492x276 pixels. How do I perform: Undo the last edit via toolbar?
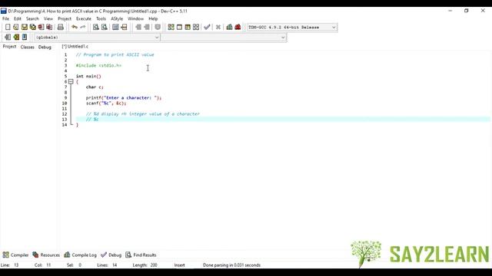[75, 28]
